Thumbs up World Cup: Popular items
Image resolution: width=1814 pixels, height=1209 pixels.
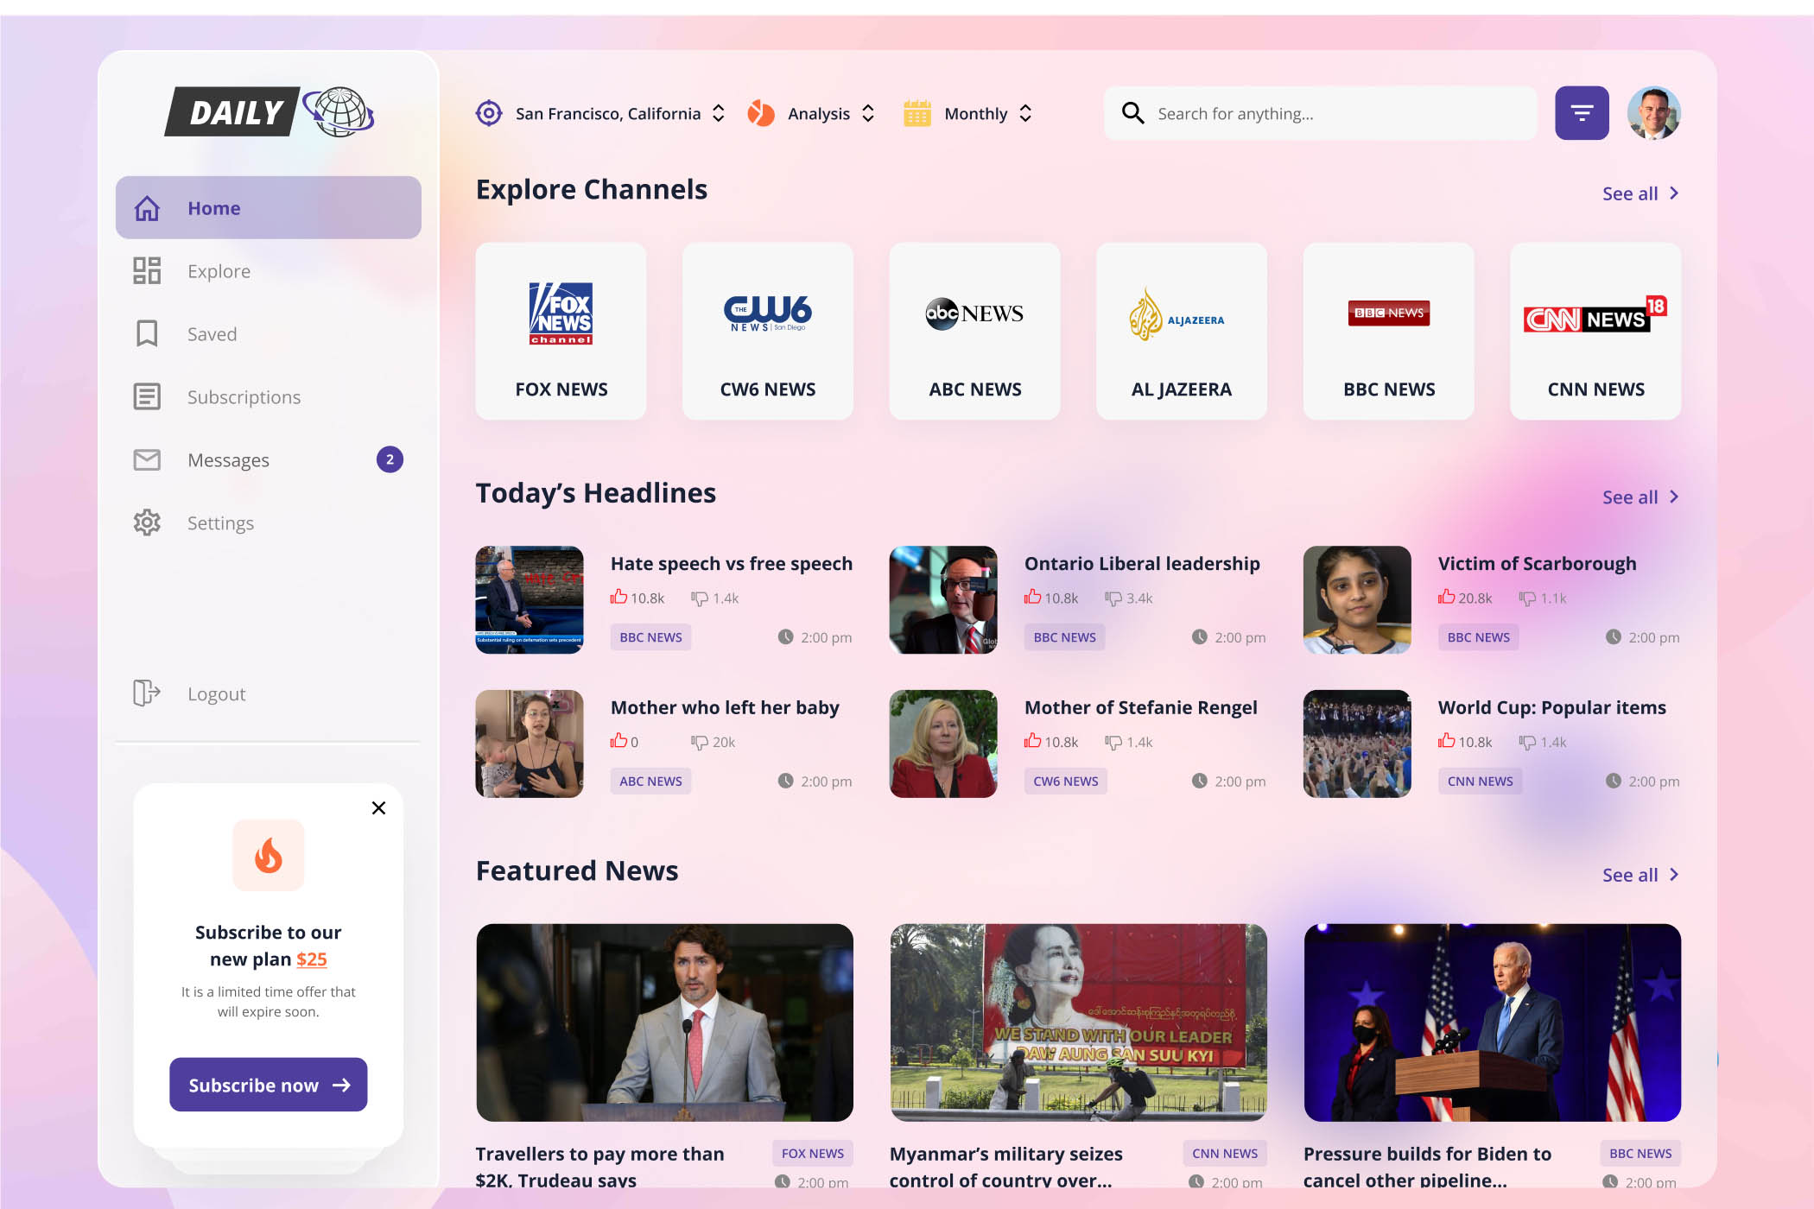point(1446,741)
